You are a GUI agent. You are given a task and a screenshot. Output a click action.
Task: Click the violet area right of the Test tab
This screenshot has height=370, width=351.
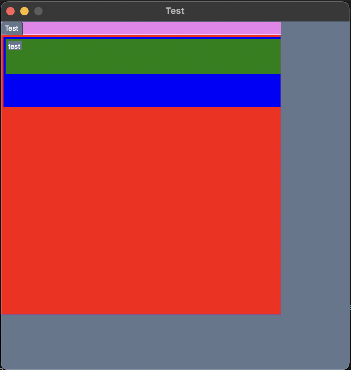click(150, 28)
